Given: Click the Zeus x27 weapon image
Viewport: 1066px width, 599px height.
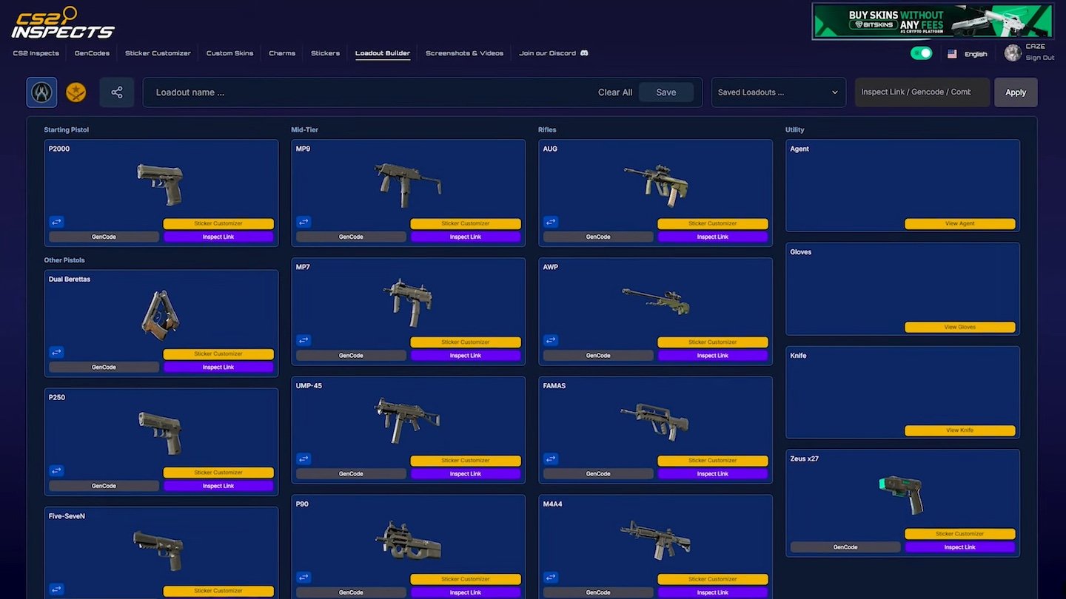Looking at the screenshot, I should point(902,494).
